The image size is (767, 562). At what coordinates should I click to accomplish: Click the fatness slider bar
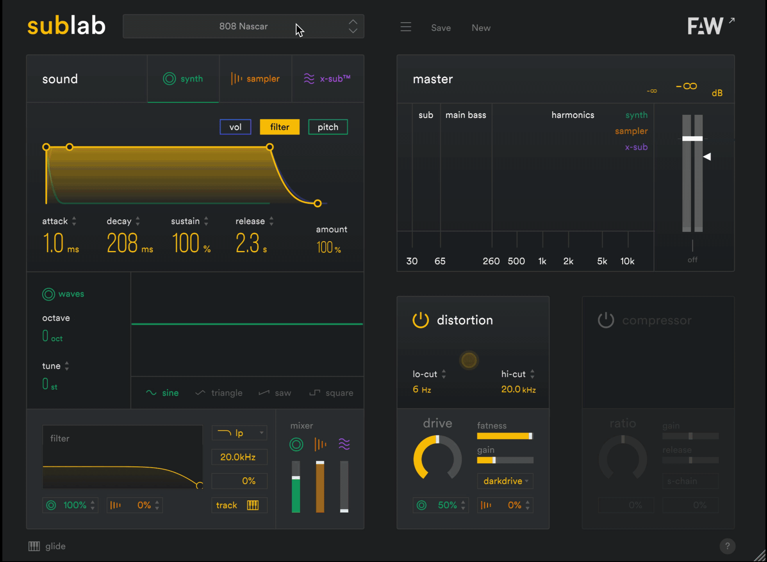(505, 436)
